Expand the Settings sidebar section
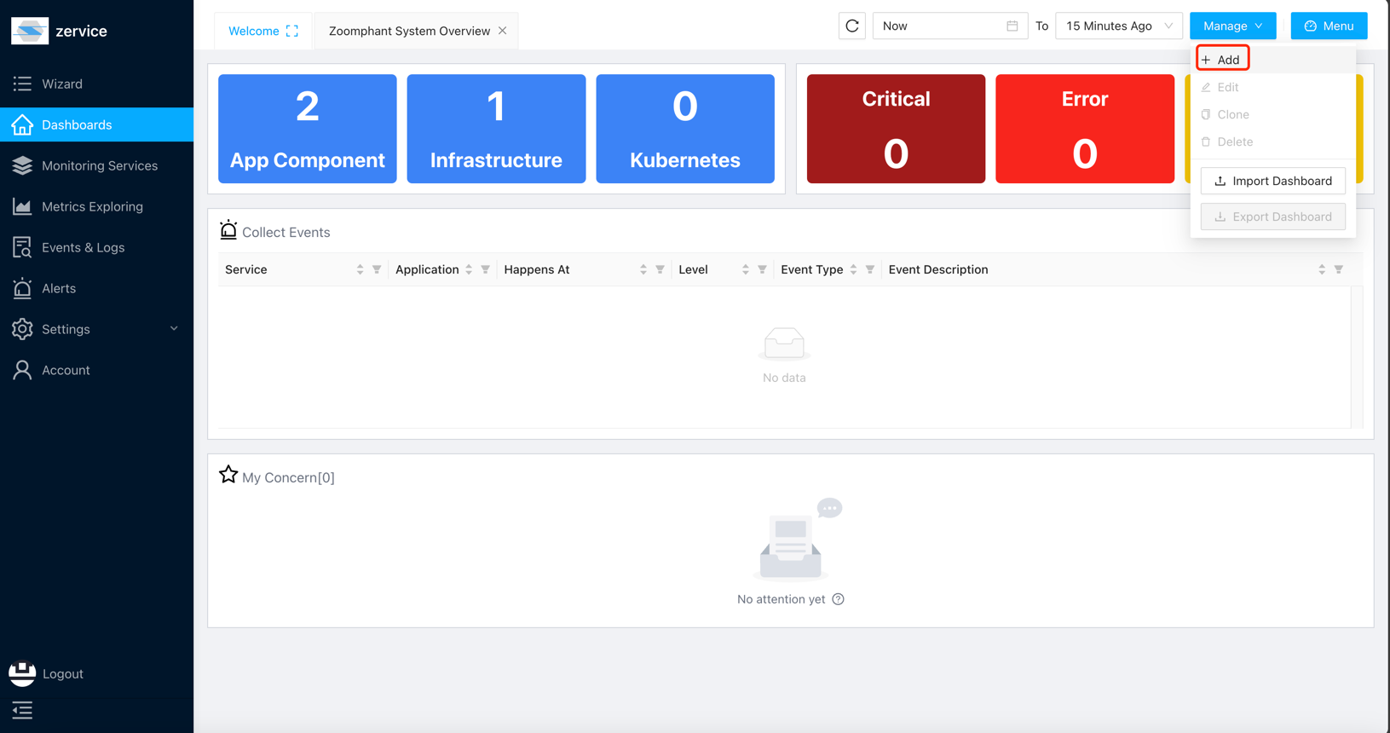The image size is (1390, 733). [x=96, y=329]
